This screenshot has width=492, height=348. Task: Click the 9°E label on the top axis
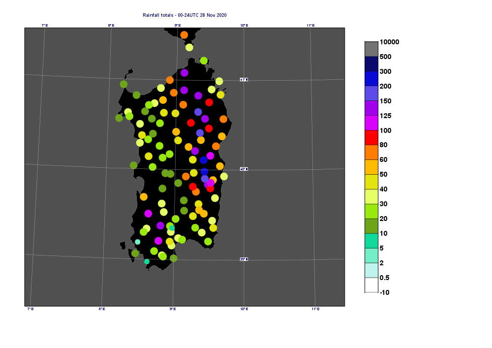coord(178,26)
